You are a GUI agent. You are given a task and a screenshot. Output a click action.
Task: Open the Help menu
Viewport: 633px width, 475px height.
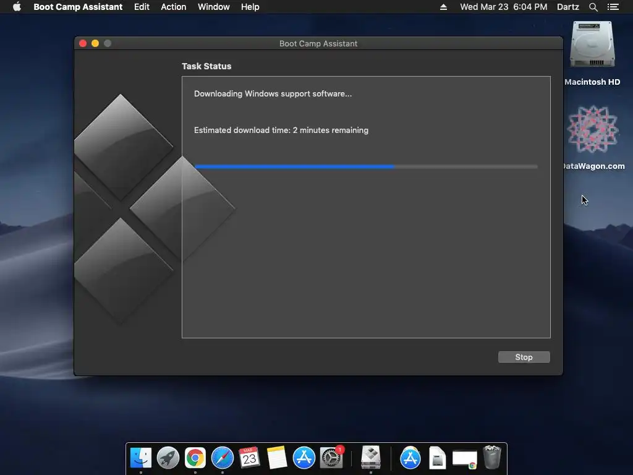[x=250, y=7]
